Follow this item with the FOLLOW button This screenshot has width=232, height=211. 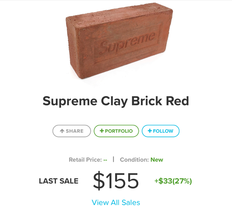[x=161, y=131]
